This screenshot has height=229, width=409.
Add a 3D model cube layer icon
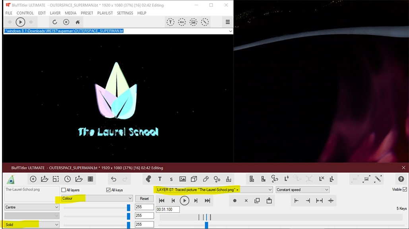coord(194,179)
